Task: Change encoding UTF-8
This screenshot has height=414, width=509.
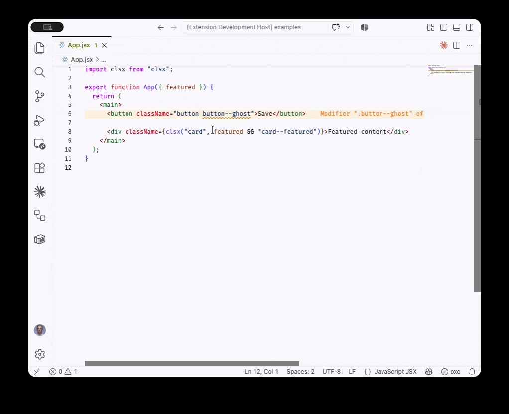Action: (331, 372)
